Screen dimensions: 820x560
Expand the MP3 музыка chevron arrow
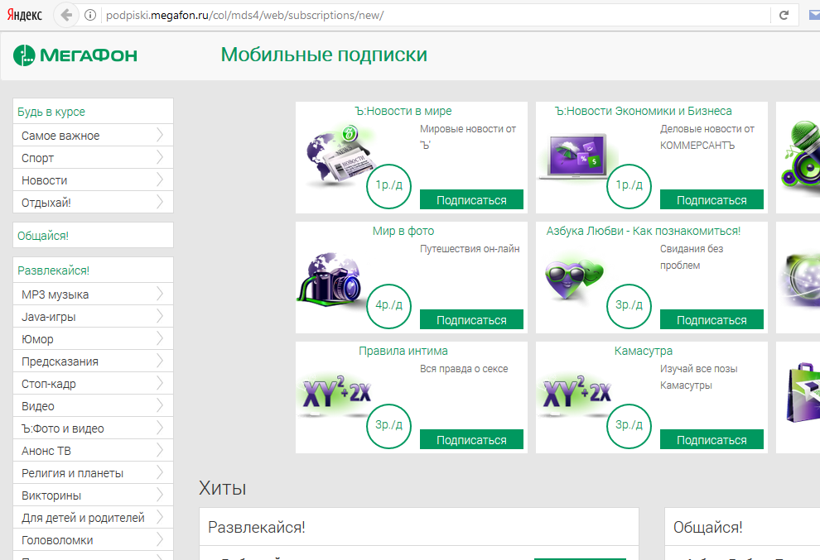(x=159, y=294)
